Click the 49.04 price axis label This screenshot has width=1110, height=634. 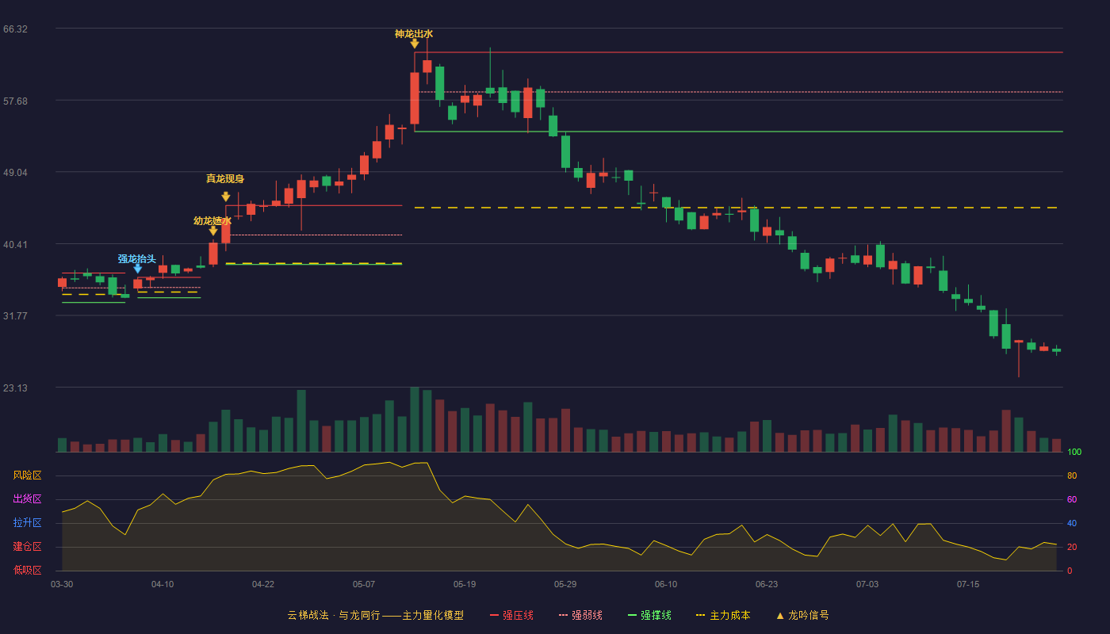coord(15,173)
